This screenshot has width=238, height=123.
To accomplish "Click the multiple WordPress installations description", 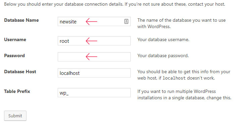I will click(x=184, y=94).
